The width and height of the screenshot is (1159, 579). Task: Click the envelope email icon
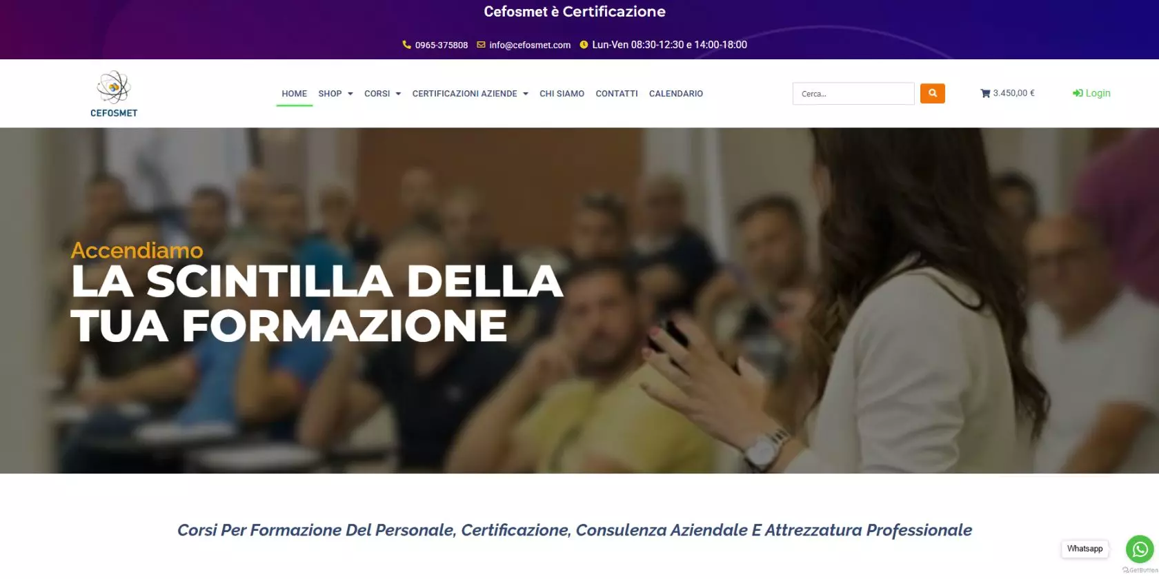coord(481,45)
